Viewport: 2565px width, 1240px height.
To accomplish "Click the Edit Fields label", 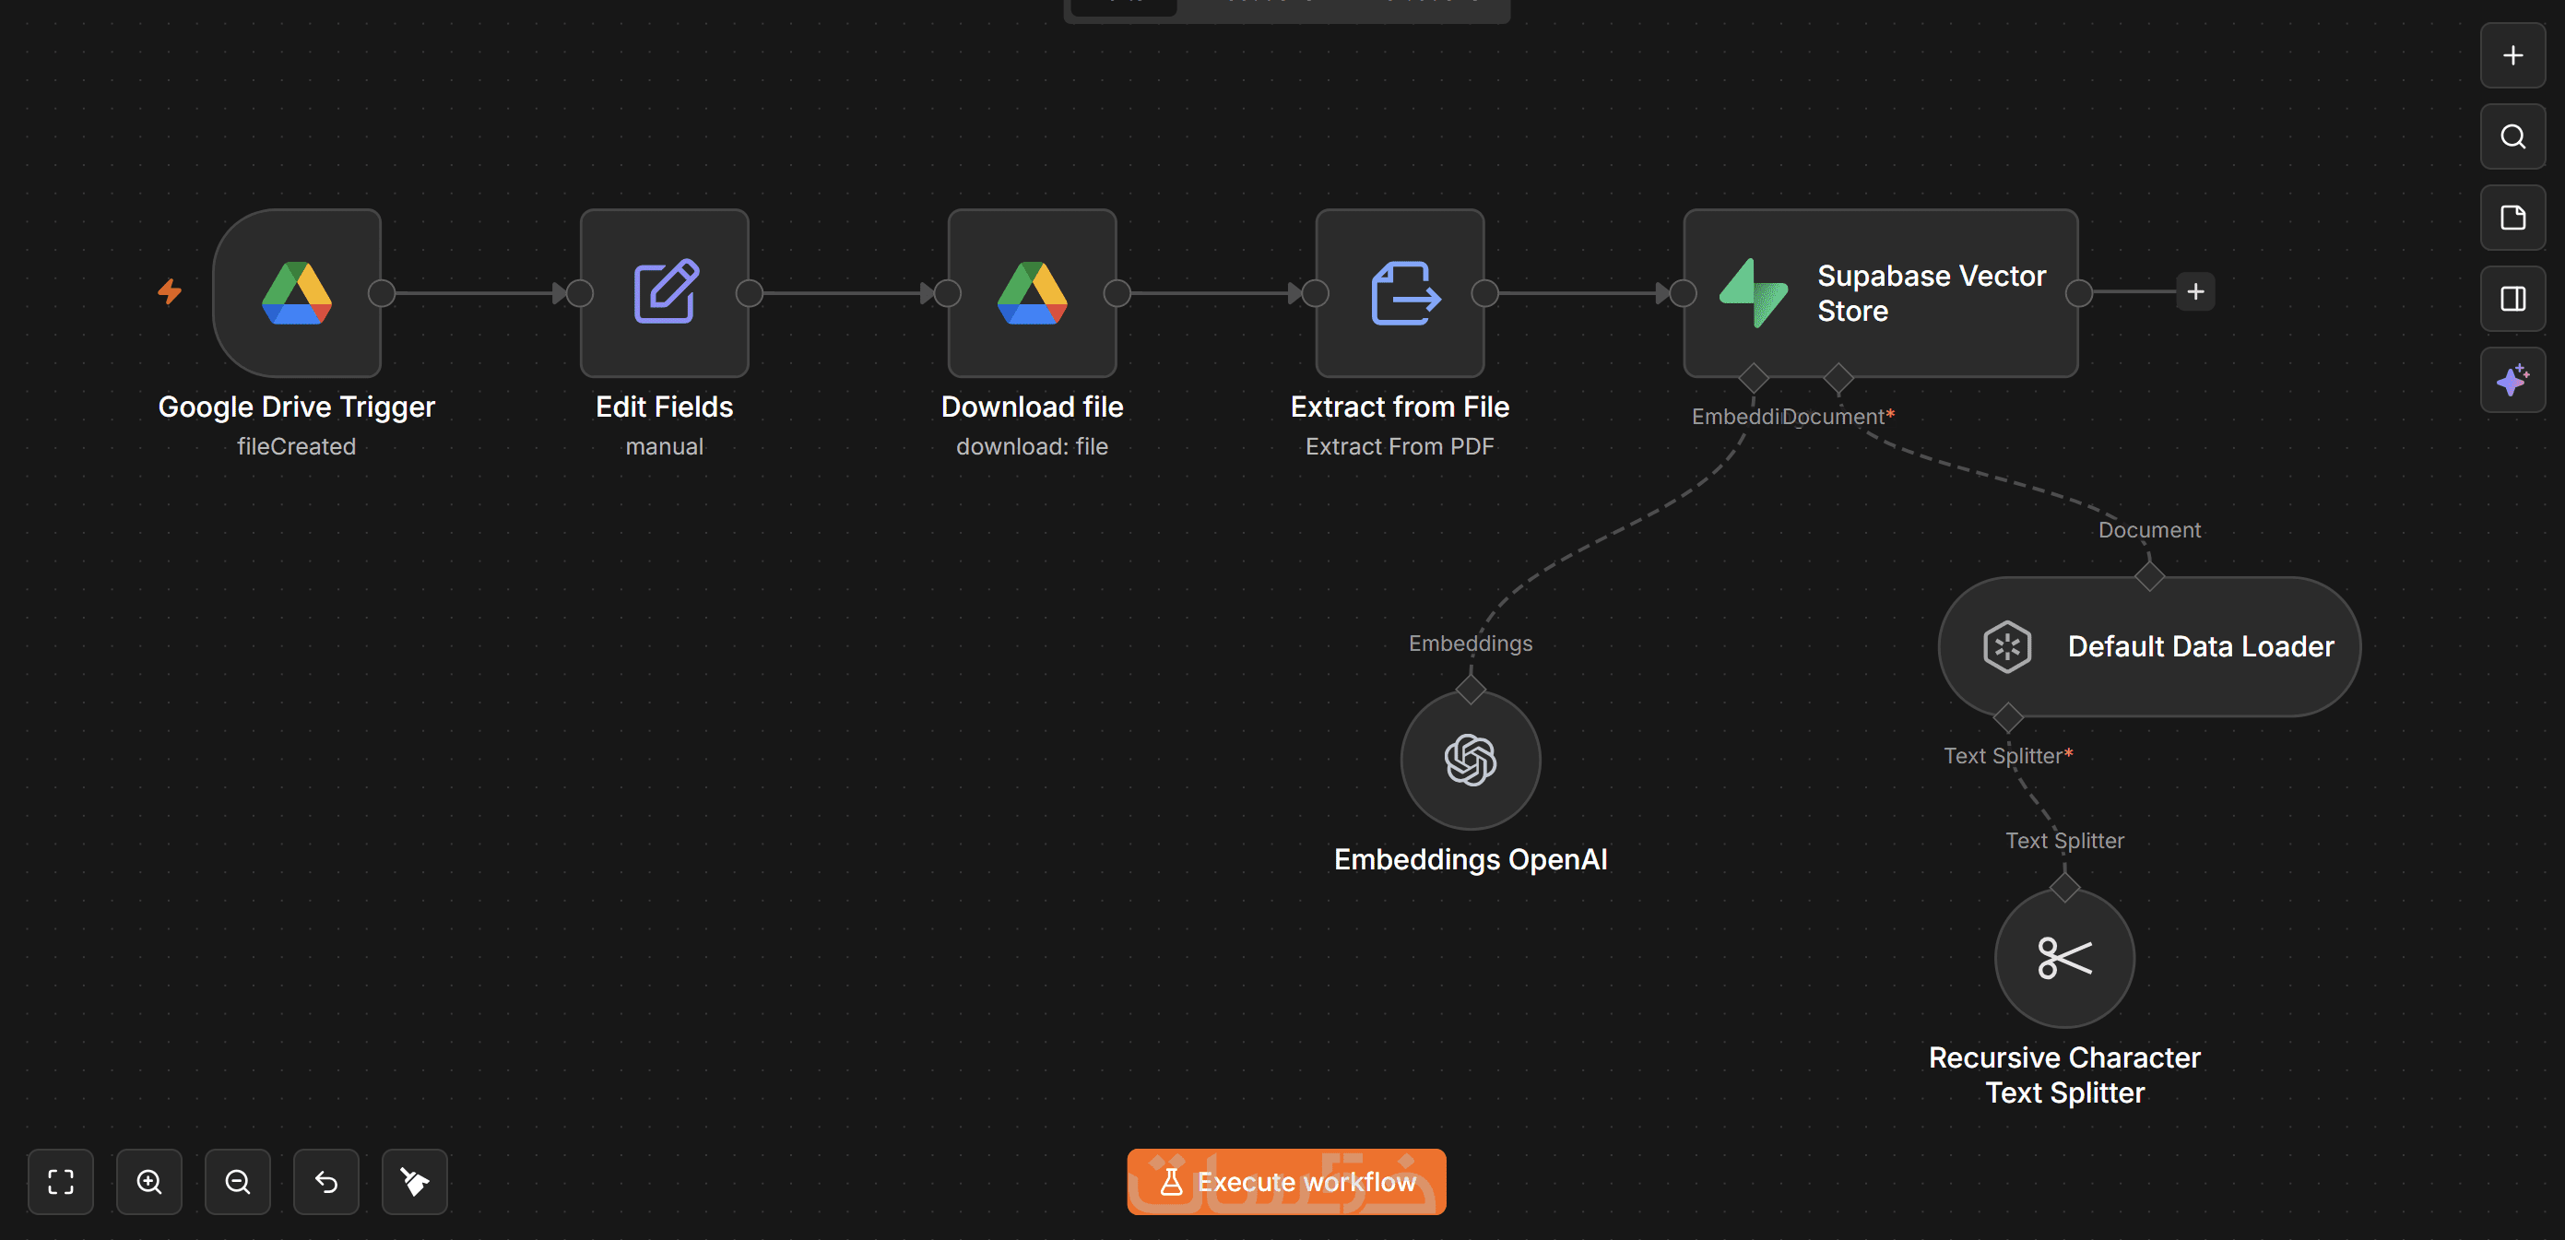I will 664,407.
